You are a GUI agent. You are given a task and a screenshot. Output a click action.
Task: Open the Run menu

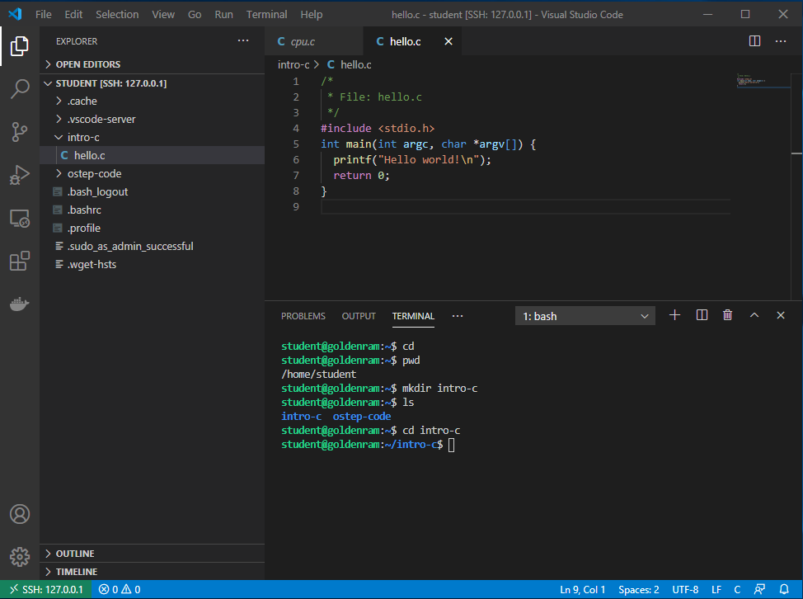223,14
